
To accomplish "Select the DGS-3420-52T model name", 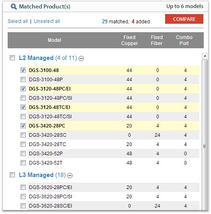I will pyautogui.click(x=46, y=163).
